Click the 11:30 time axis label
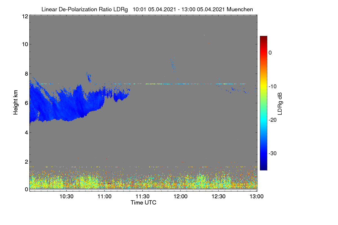This screenshot has height=225, width=338. 143,197
